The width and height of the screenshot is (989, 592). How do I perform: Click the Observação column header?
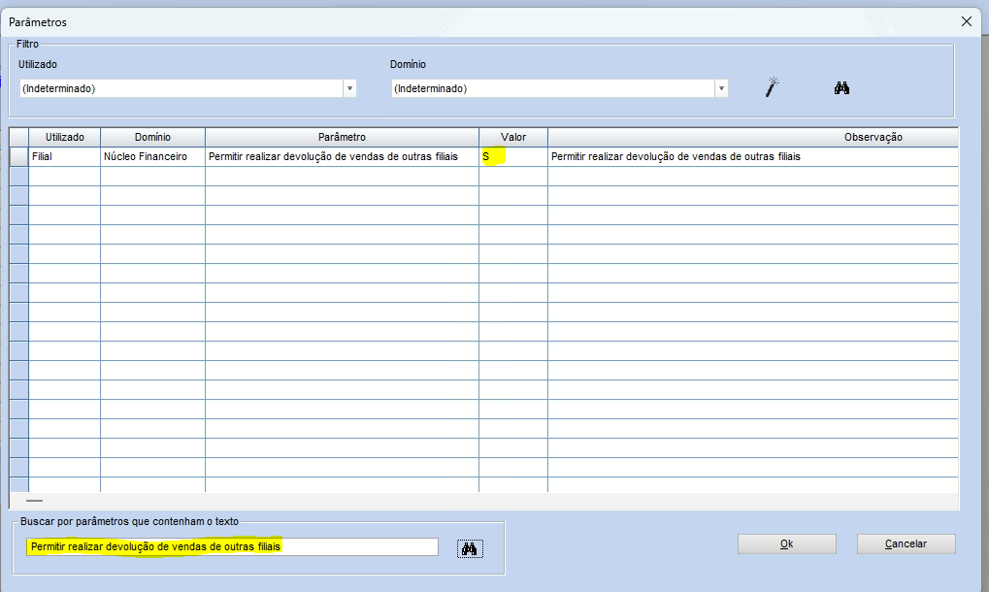(752, 137)
